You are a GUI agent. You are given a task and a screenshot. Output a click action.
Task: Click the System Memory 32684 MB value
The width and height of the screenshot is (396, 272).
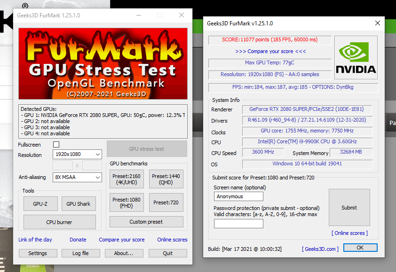[x=351, y=152]
